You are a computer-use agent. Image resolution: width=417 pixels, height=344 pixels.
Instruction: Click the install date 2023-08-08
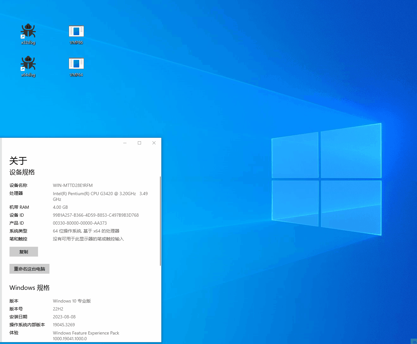[64, 317]
